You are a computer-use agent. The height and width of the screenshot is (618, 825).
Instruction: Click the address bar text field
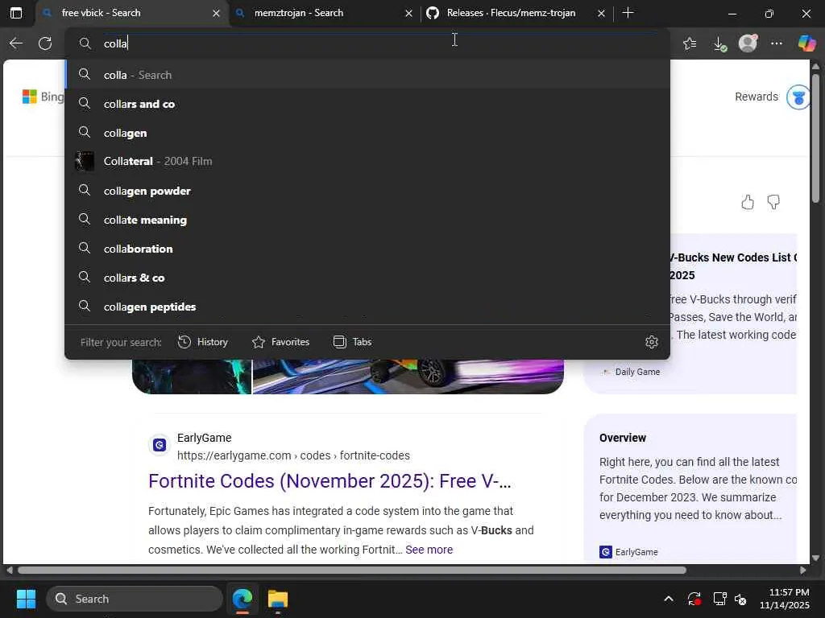(368, 43)
